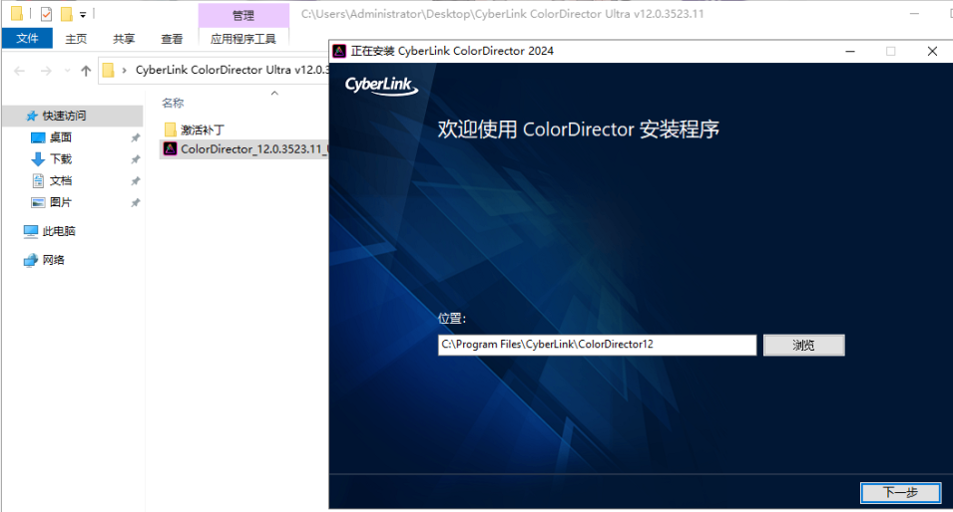
Task: Click CyberLink ColorDirector Ultra breadcrumb
Action: (x=232, y=70)
